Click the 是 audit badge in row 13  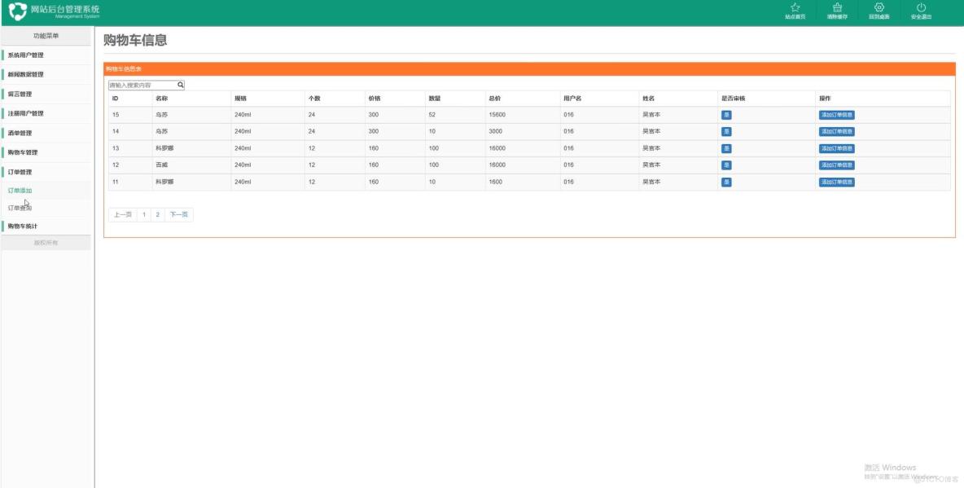726,148
